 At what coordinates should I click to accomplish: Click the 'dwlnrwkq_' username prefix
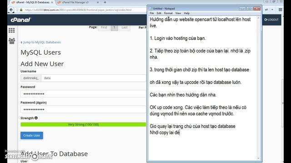pyautogui.click(x=31, y=78)
